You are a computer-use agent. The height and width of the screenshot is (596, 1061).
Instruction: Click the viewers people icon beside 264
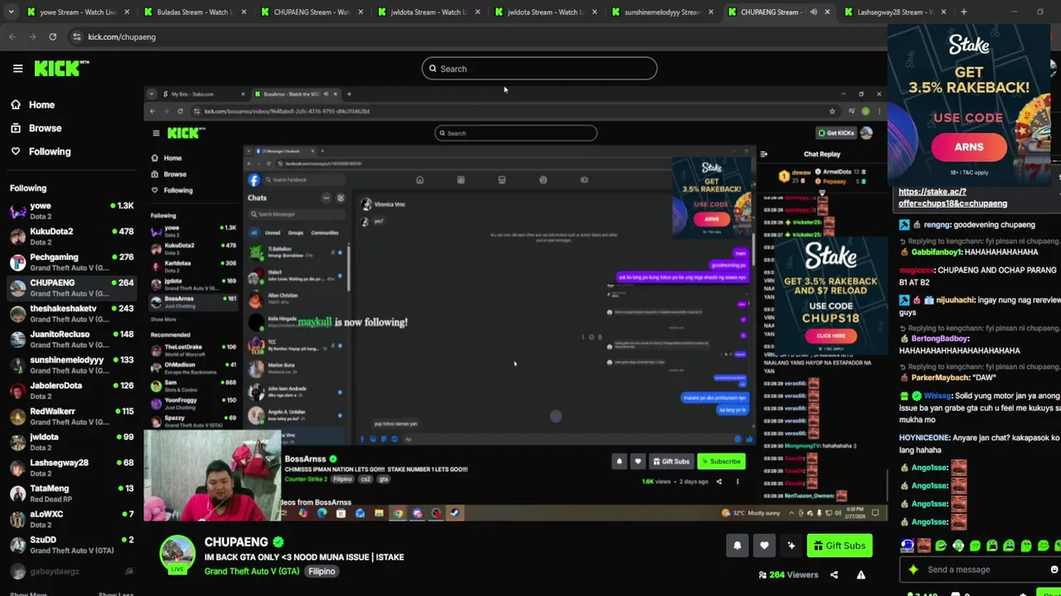pos(763,574)
